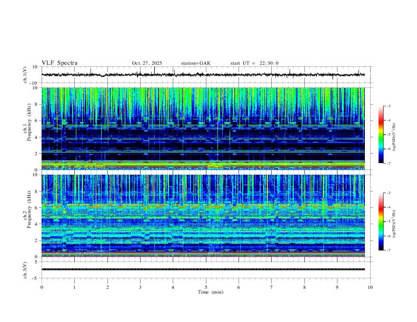Click the "6" kHz tick on ch.1 frequency axis

pos(36,120)
